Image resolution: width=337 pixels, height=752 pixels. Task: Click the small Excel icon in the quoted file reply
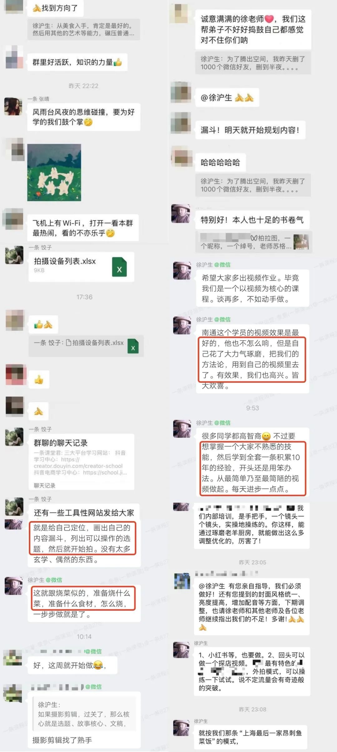(133, 346)
